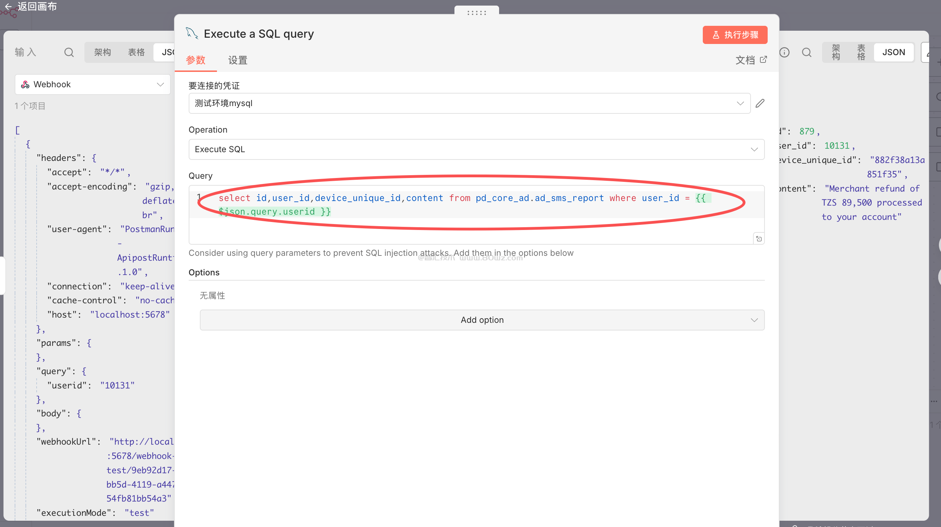Open the Webhook node selector dropdown

pyautogui.click(x=92, y=84)
